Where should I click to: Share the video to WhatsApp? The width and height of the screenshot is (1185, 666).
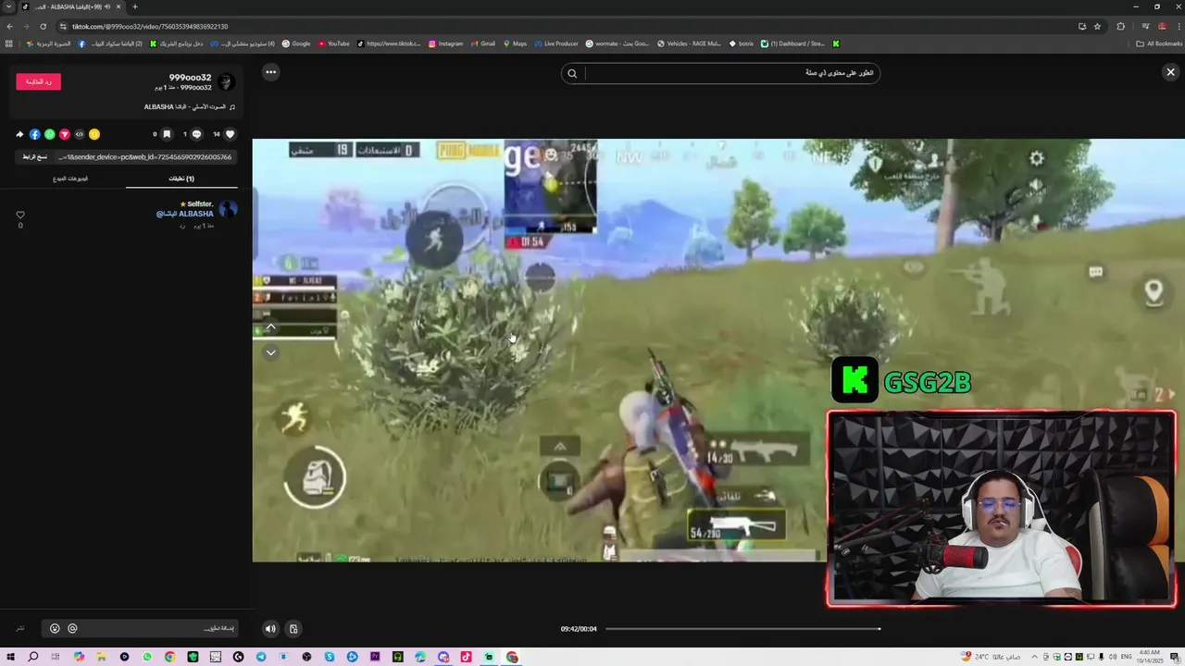pos(50,134)
